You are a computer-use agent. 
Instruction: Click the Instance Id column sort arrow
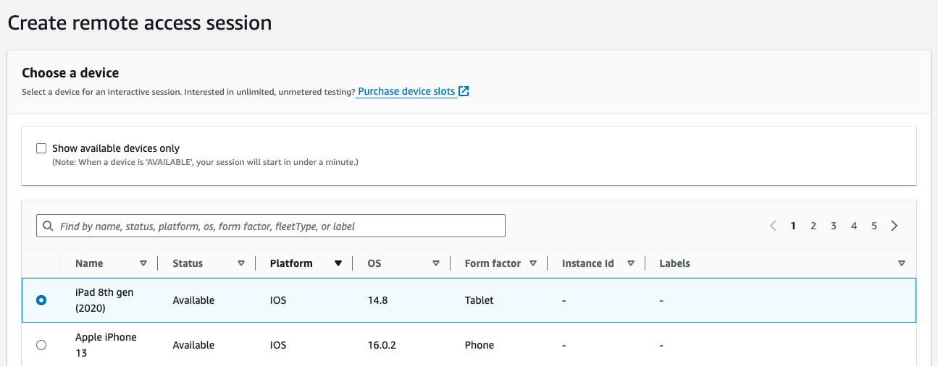(x=631, y=264)
